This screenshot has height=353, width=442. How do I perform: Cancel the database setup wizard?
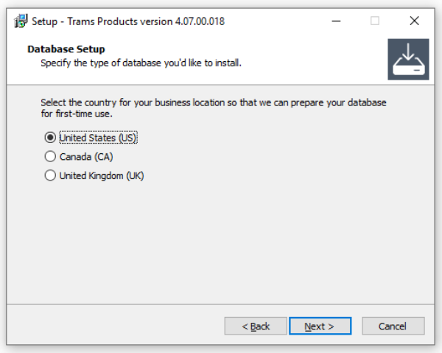tap(392, 326)
